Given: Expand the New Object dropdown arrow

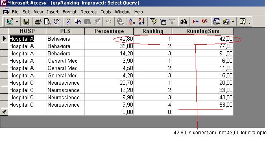Looking at the screenshot, I should [x=233, y=22].
